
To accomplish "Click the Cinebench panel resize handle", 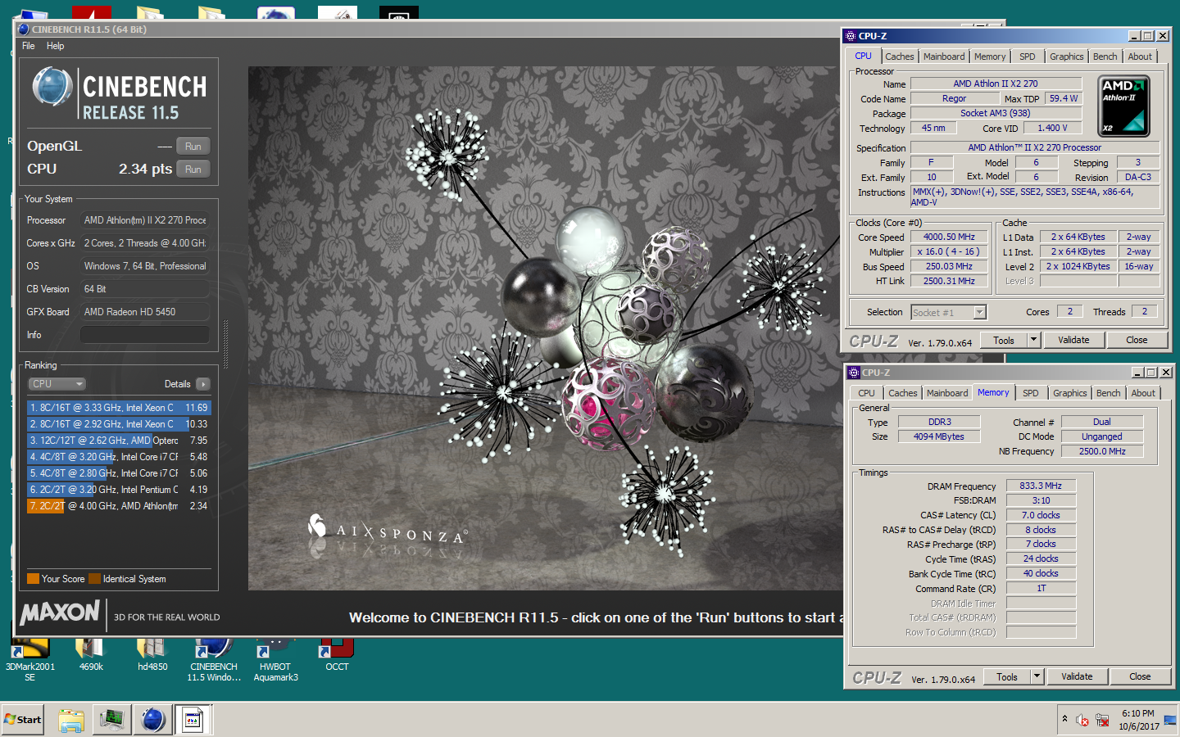I will (x=225, y=344).
